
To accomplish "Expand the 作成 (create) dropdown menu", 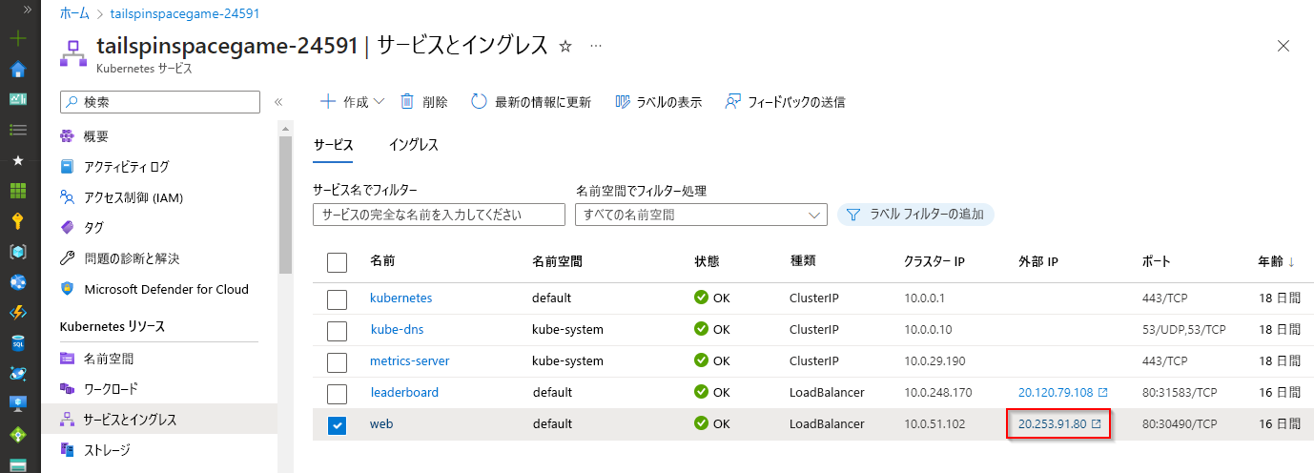I will (379, 102).
